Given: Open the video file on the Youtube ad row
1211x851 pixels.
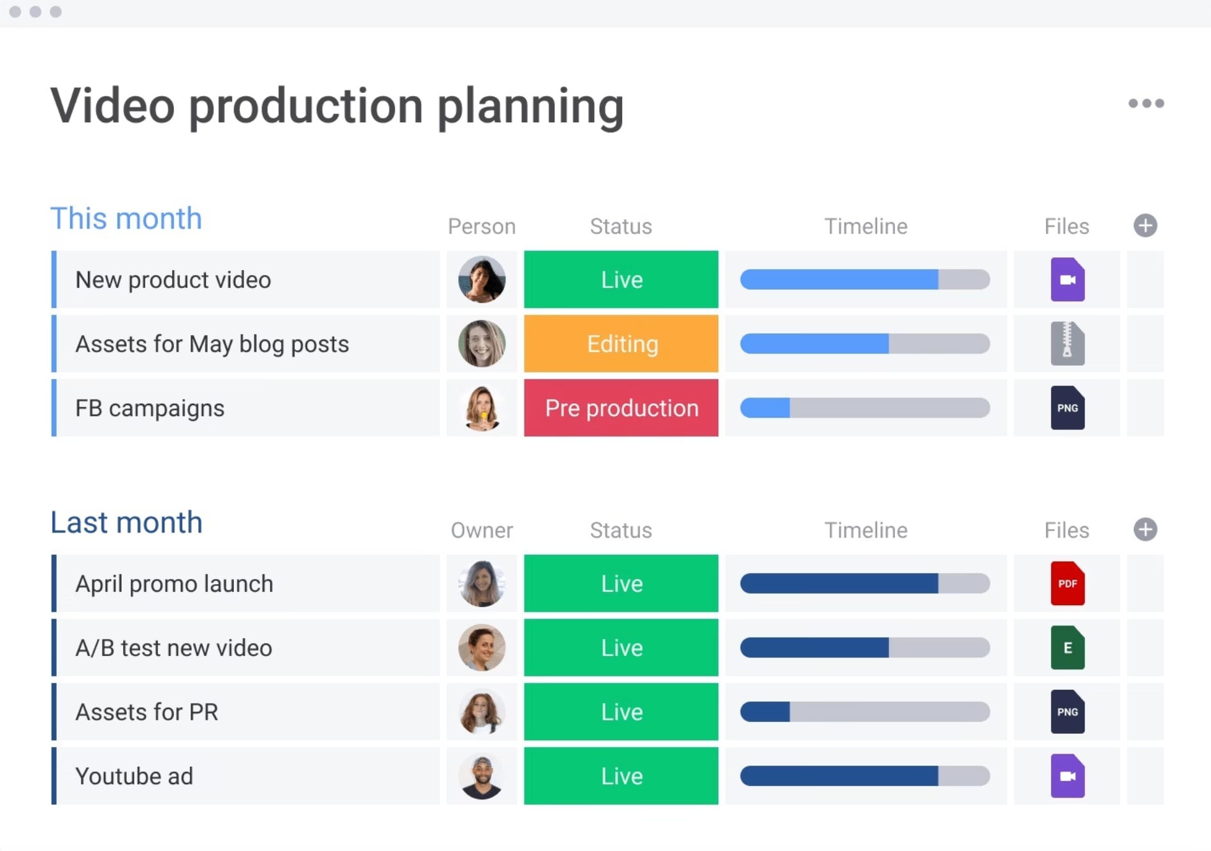Looking at the screenshot, I should [x=1067, y=776].
